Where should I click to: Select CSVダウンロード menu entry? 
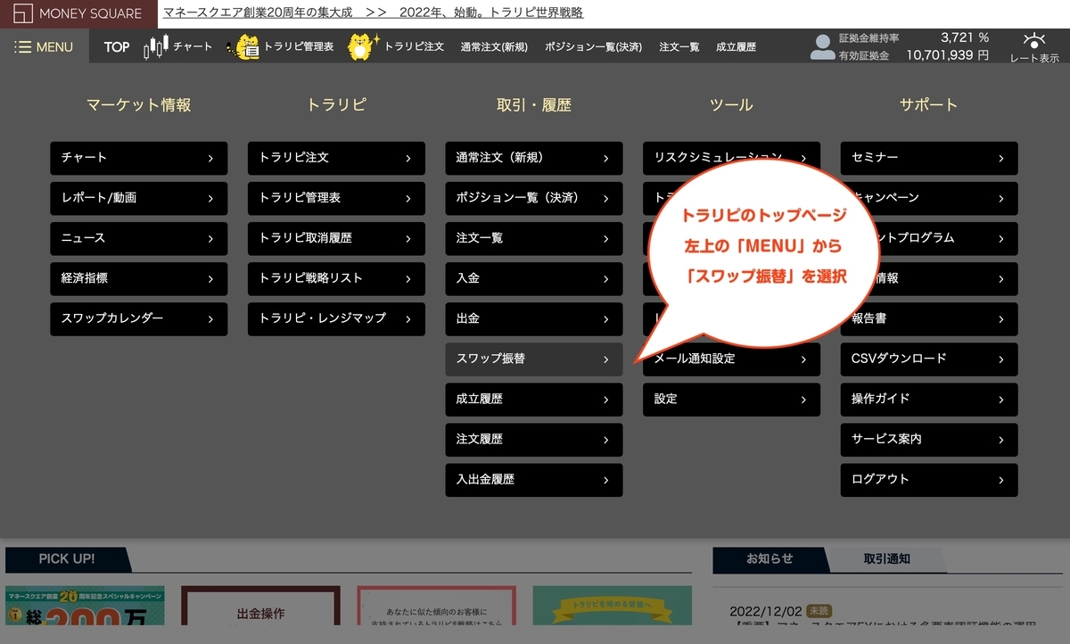point(929,359)
